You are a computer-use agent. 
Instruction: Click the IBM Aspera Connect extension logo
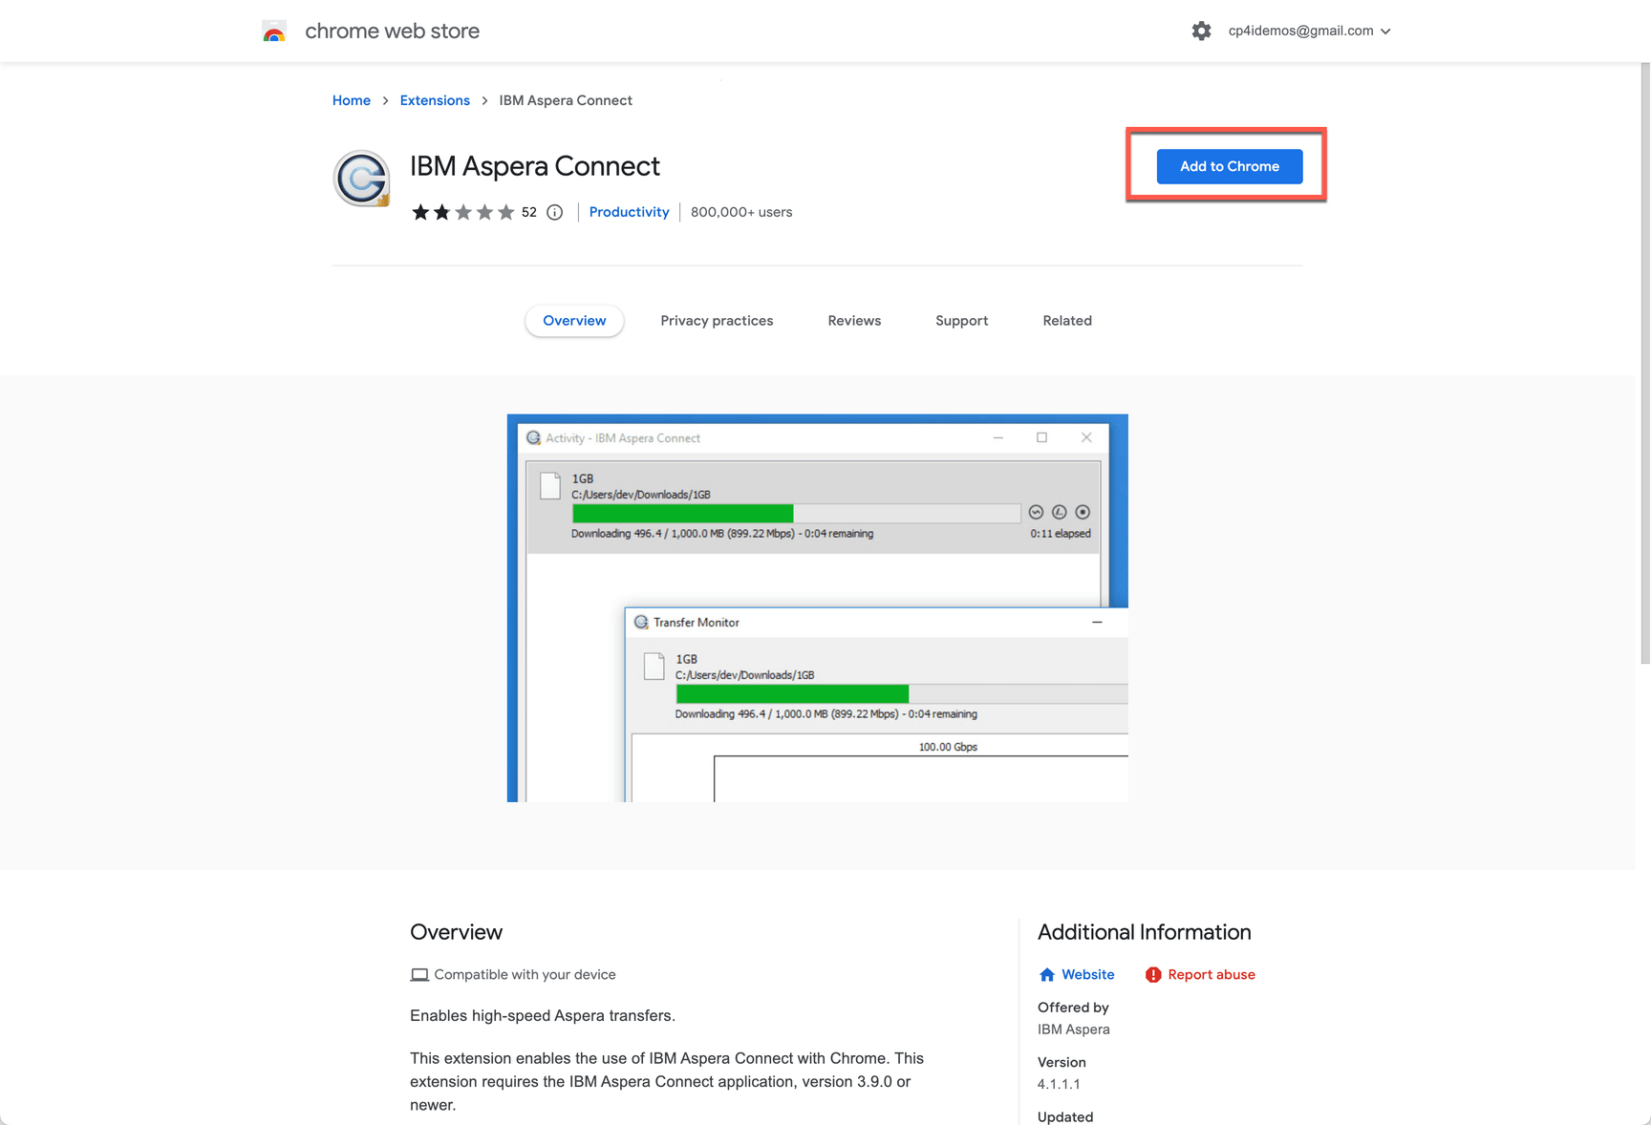pos(360,180)
